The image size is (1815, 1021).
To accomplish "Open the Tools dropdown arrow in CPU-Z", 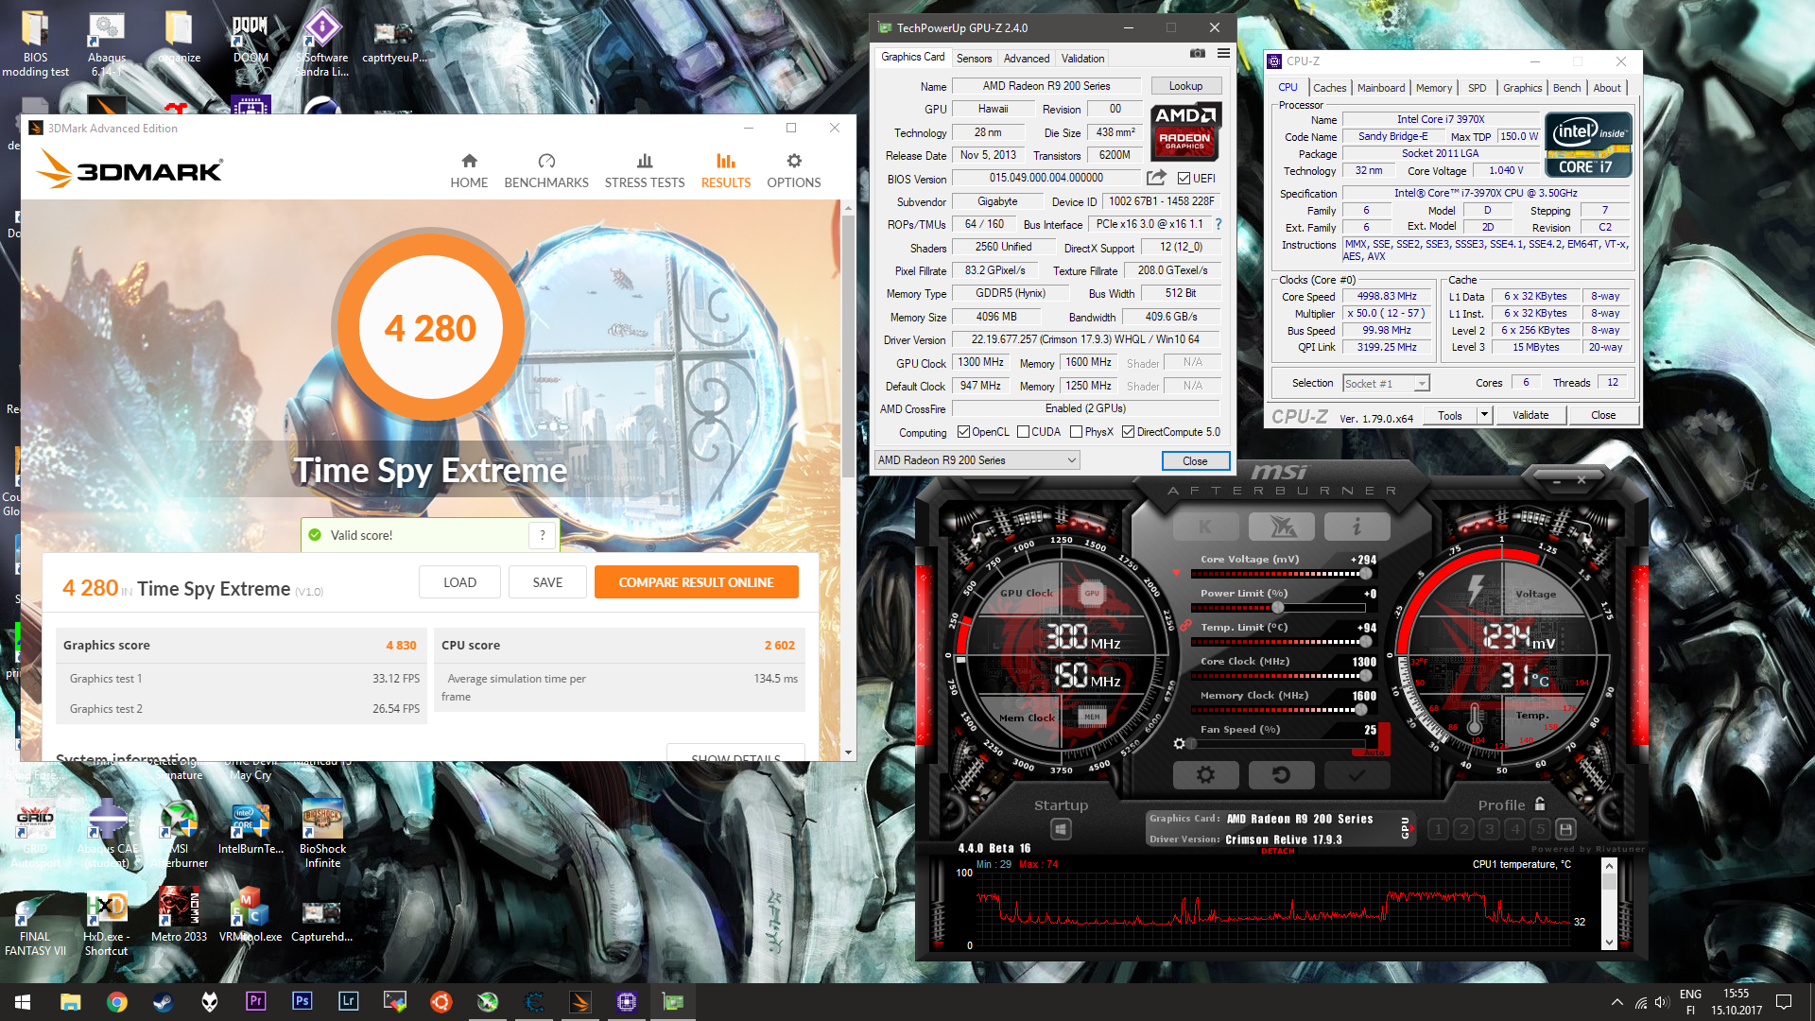I will [x=1484, y=415].
